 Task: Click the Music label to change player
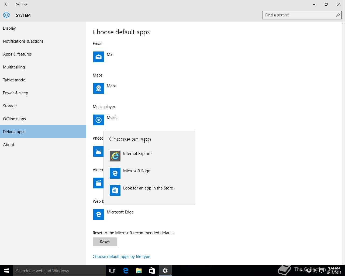pyautogui.click(x=112, y=117)
